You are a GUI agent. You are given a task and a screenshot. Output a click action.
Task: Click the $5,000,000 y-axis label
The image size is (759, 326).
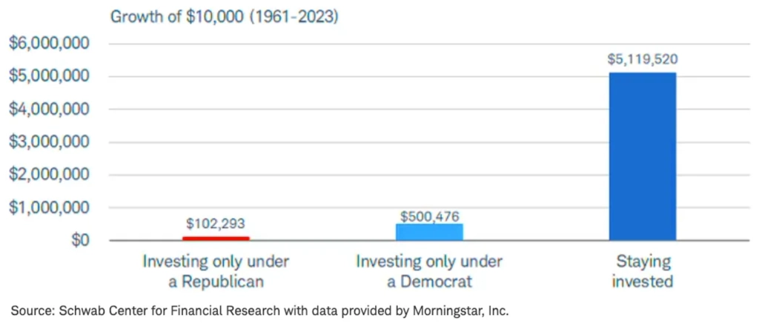(x=49, y=76)
